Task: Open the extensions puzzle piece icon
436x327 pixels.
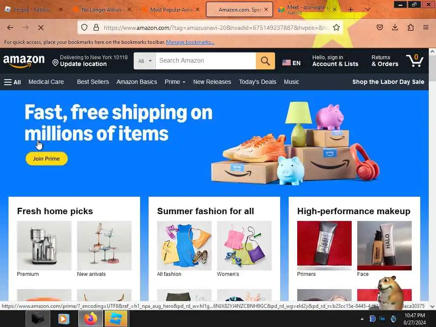Action: [410, 27]
